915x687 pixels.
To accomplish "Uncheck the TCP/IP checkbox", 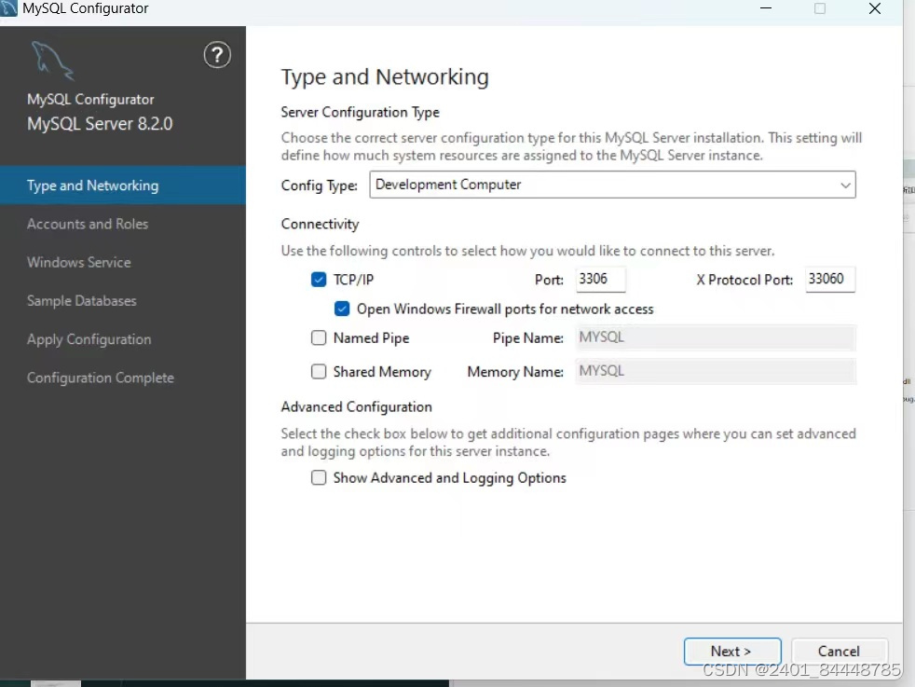I will click(319, 280).
